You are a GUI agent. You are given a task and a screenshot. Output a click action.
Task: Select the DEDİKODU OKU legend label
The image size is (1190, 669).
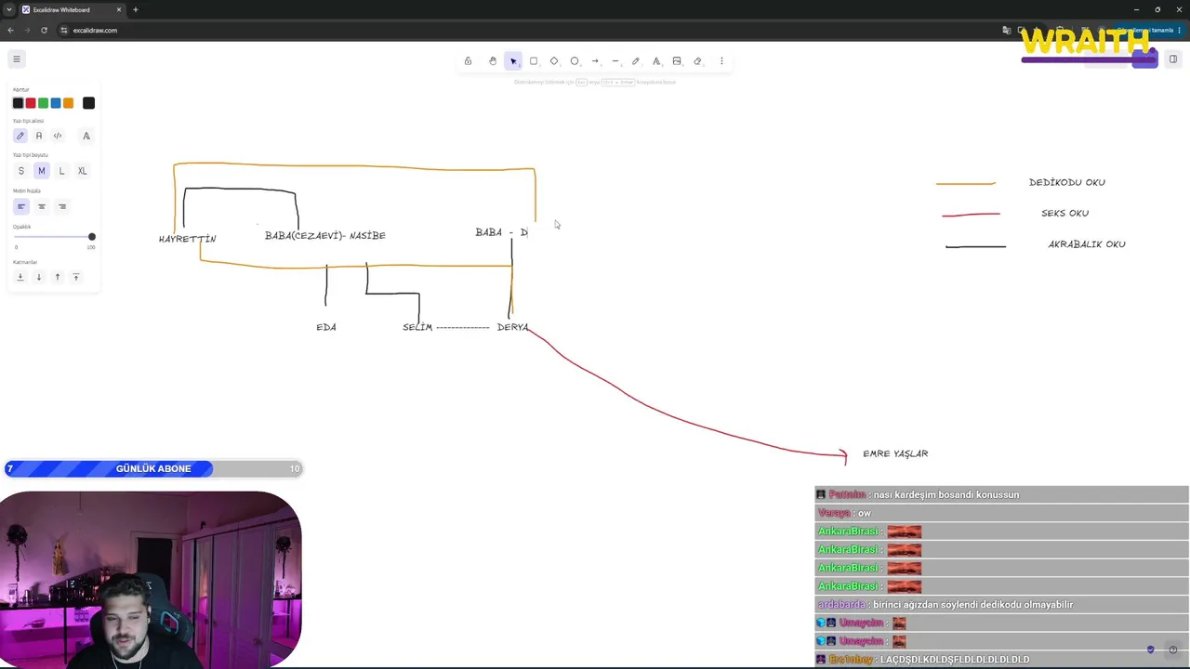point(1067,182)
